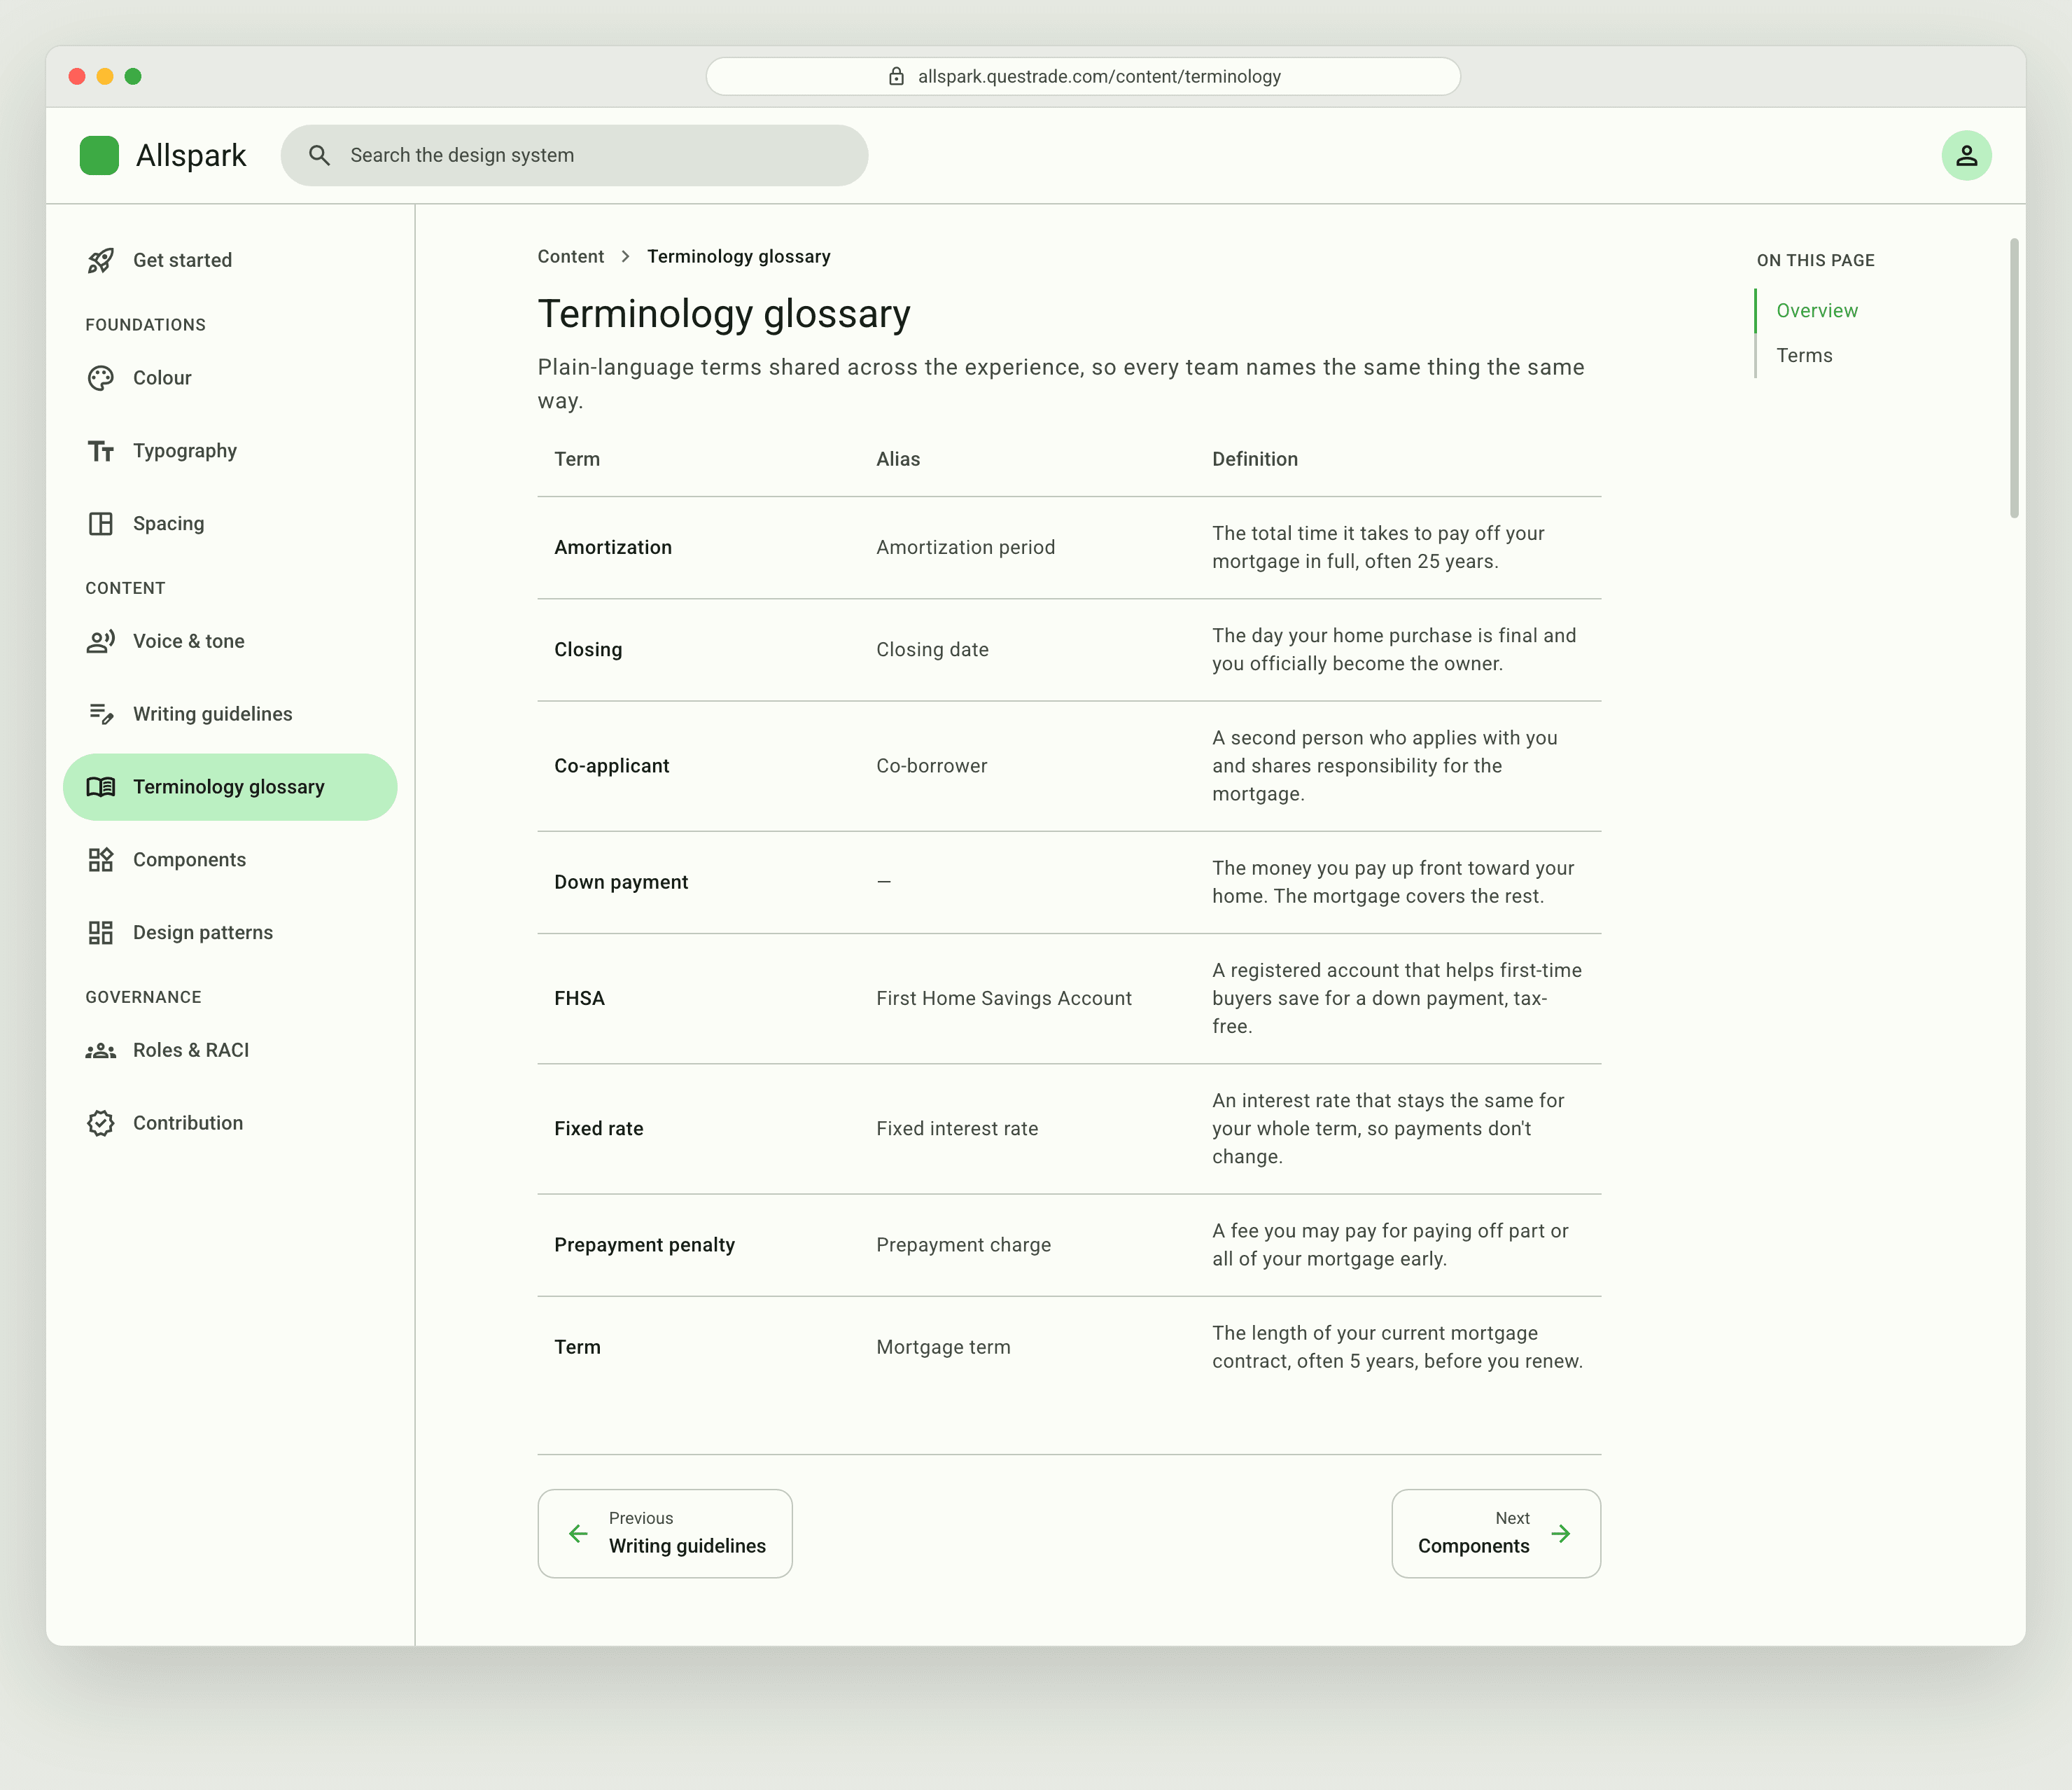The width and height of the screenshot is (2072, 1790).
Task: Click the rocket icon beside Get started
Action: click(101, 260)
